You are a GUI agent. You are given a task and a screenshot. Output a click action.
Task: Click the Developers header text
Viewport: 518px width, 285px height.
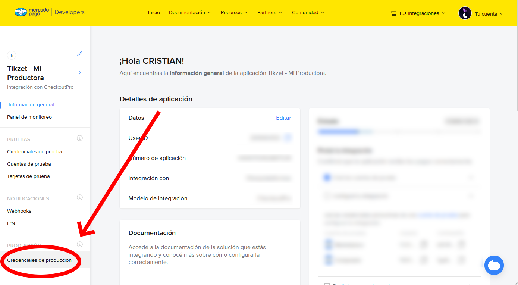70,12
